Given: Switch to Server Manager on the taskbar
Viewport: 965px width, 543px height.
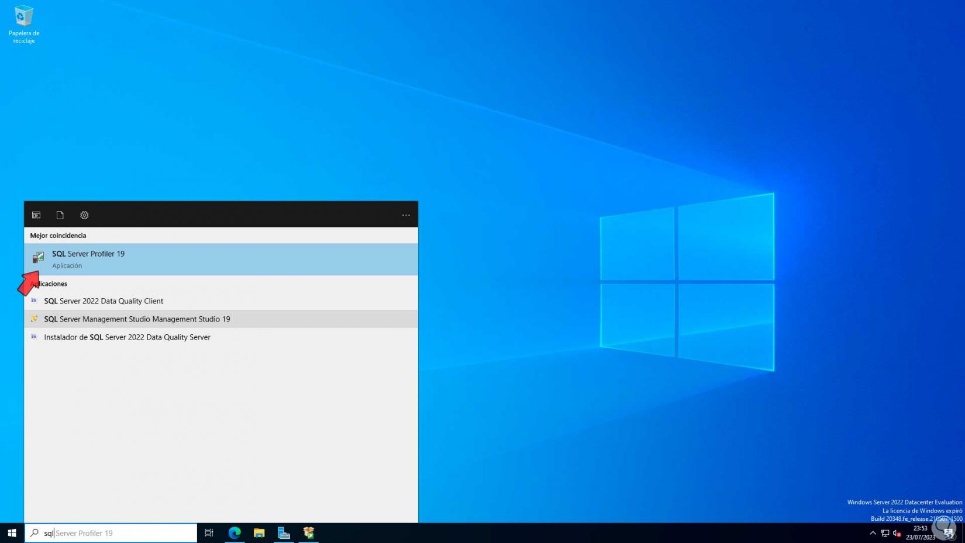Looking at the screenshot, I should [284, 533].
